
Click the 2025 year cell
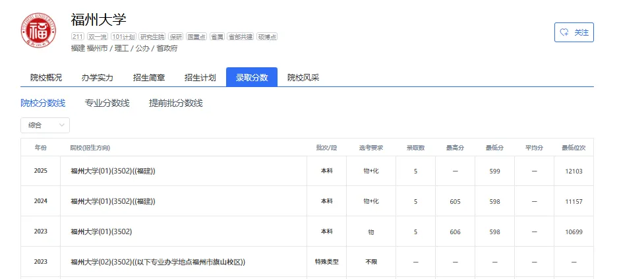click(41, 171)
